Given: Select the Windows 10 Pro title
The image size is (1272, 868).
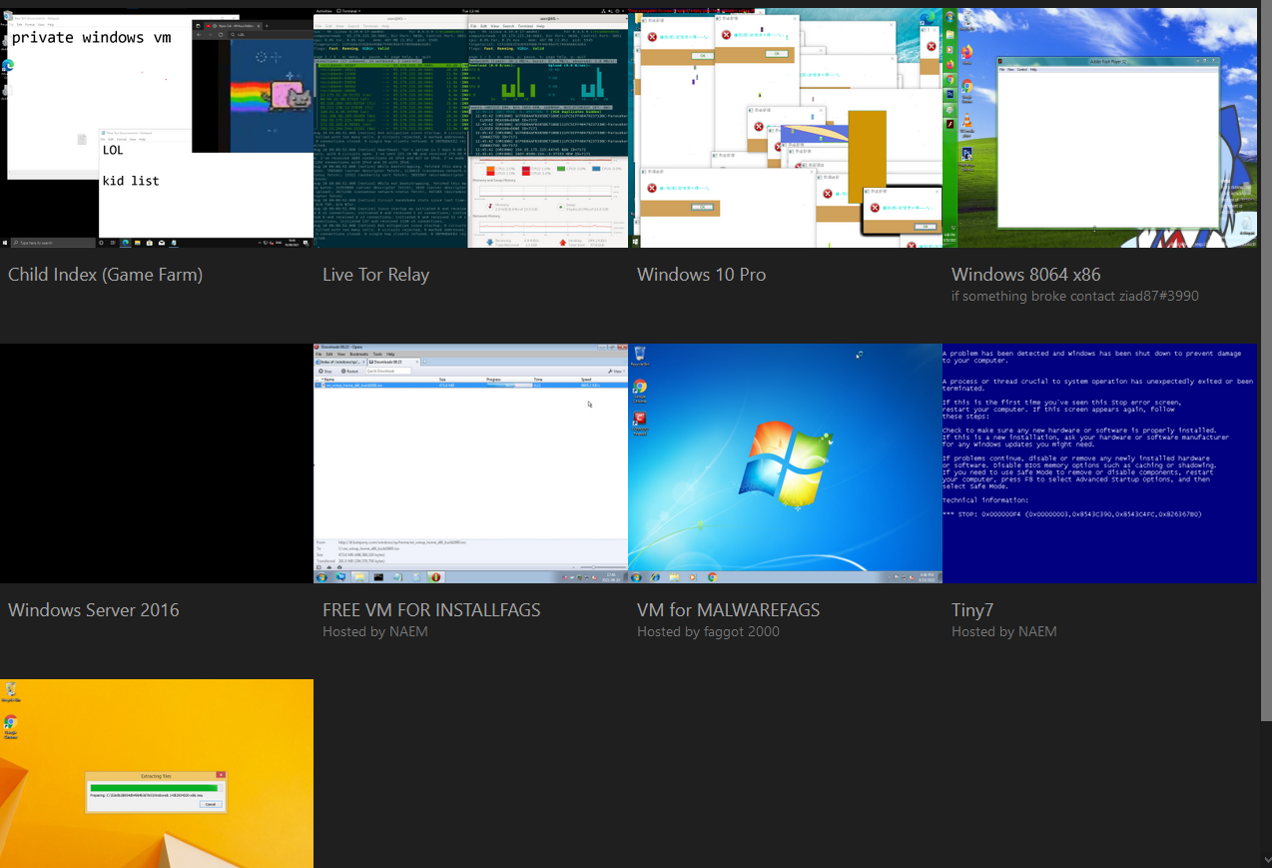Looking at the screenshot, I should click(701, 275).
